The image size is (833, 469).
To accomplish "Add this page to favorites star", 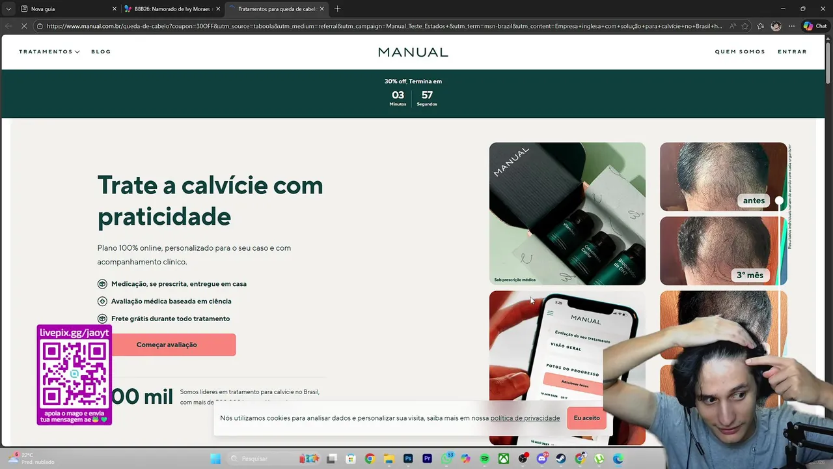I will (x=744, y=26).
